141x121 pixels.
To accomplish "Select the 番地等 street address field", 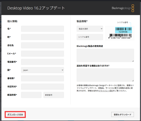I will click(43, 78).
